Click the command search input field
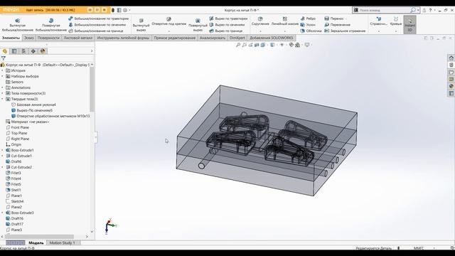Screen dimensions: 455x256 click(384, 10)
